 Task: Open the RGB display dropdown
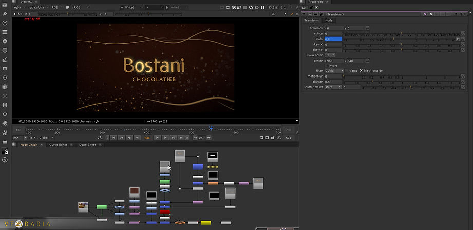[57, 7]
